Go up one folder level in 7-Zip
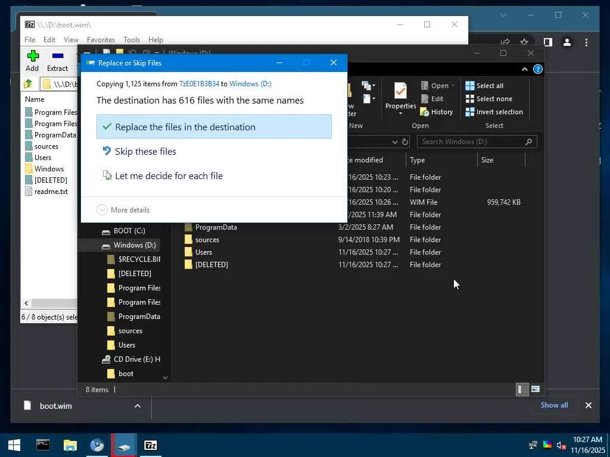The image size is (610, 457). point(28,83)
